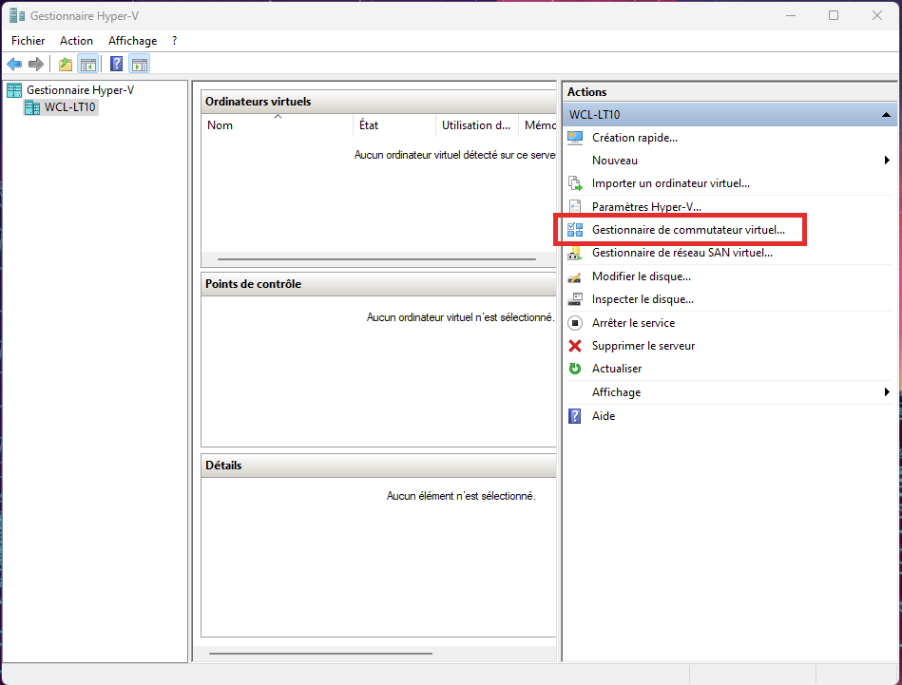Click the up-one-level folder toolbar icon
Screen dimensions: 902x685
tap(66, 64)
